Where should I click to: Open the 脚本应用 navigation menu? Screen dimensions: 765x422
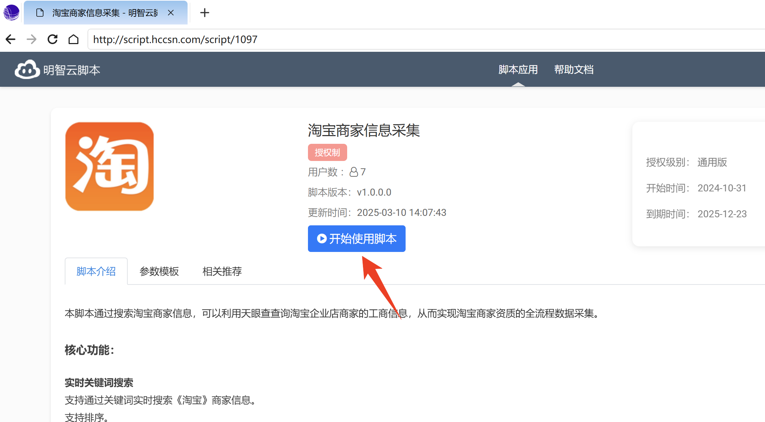pyautogui.click(x=518, y=70)
